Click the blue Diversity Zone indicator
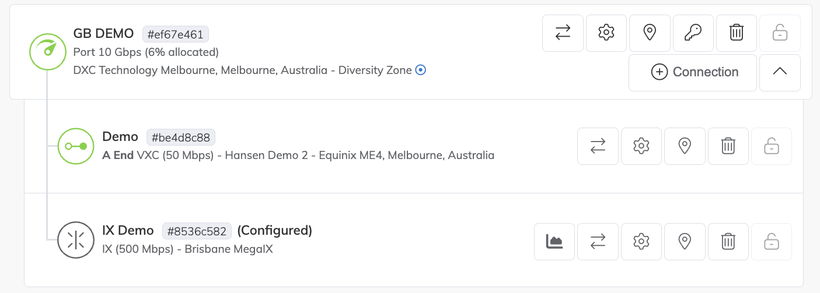 pyautogui.click(x=421, y=70)
